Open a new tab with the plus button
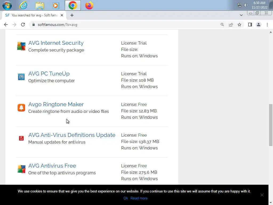The image size is (273, 205). tap(72, 15)
